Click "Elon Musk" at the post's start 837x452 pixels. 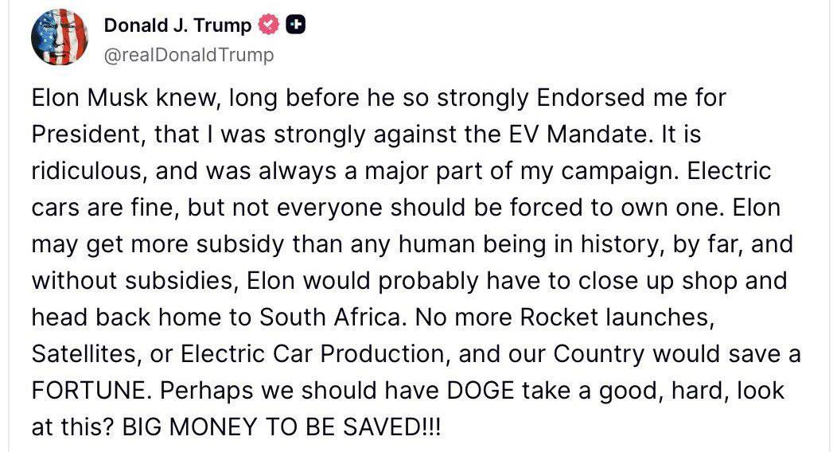90,98
